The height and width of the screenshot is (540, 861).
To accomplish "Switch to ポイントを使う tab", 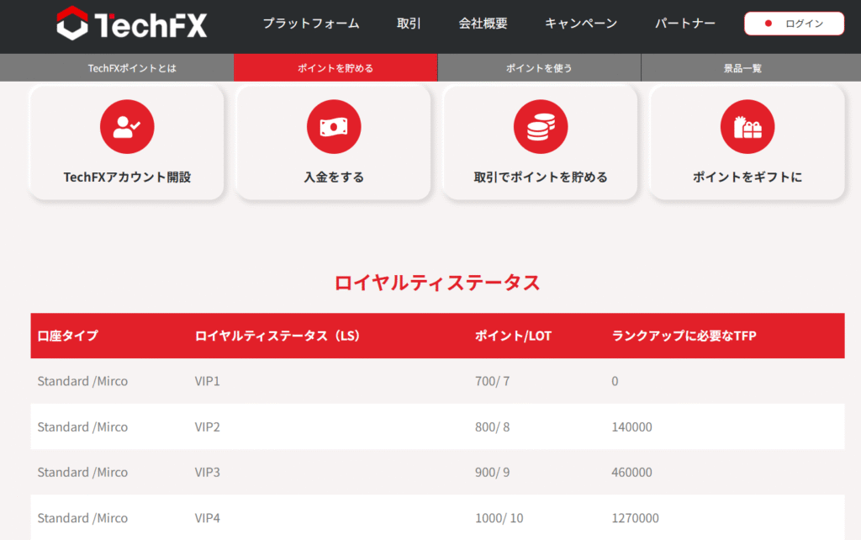I will 539,68.
